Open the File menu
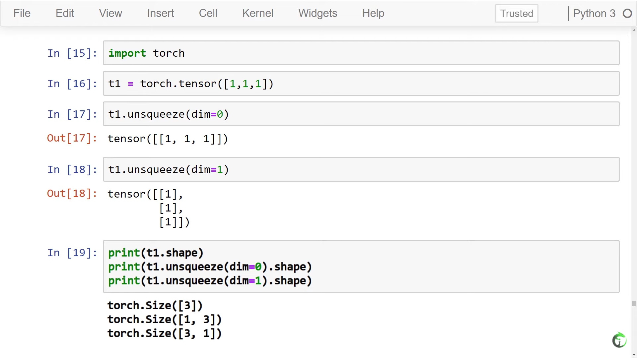 pos(22,13)
